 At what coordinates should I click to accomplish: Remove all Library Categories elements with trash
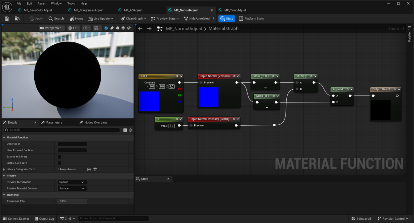(95, 169)
